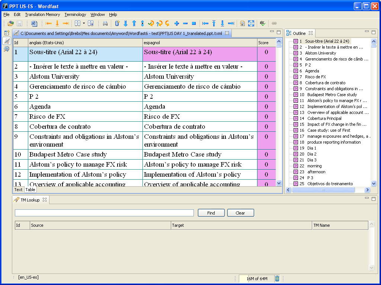The image size is (381, 285).
Task: Select the document-with-pen perspective in sidebar
Action: (7, 41)
